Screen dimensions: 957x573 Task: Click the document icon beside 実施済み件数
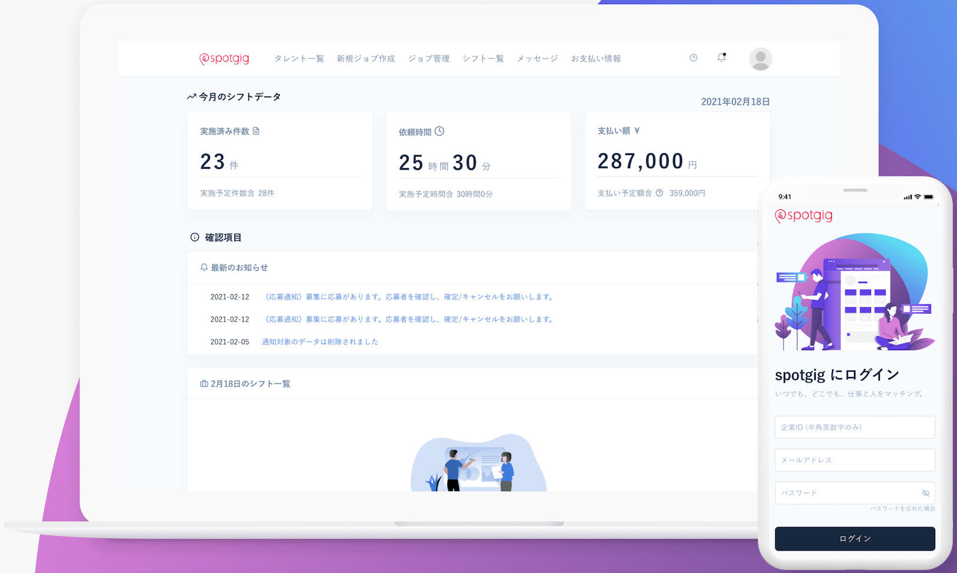[256, 131]
